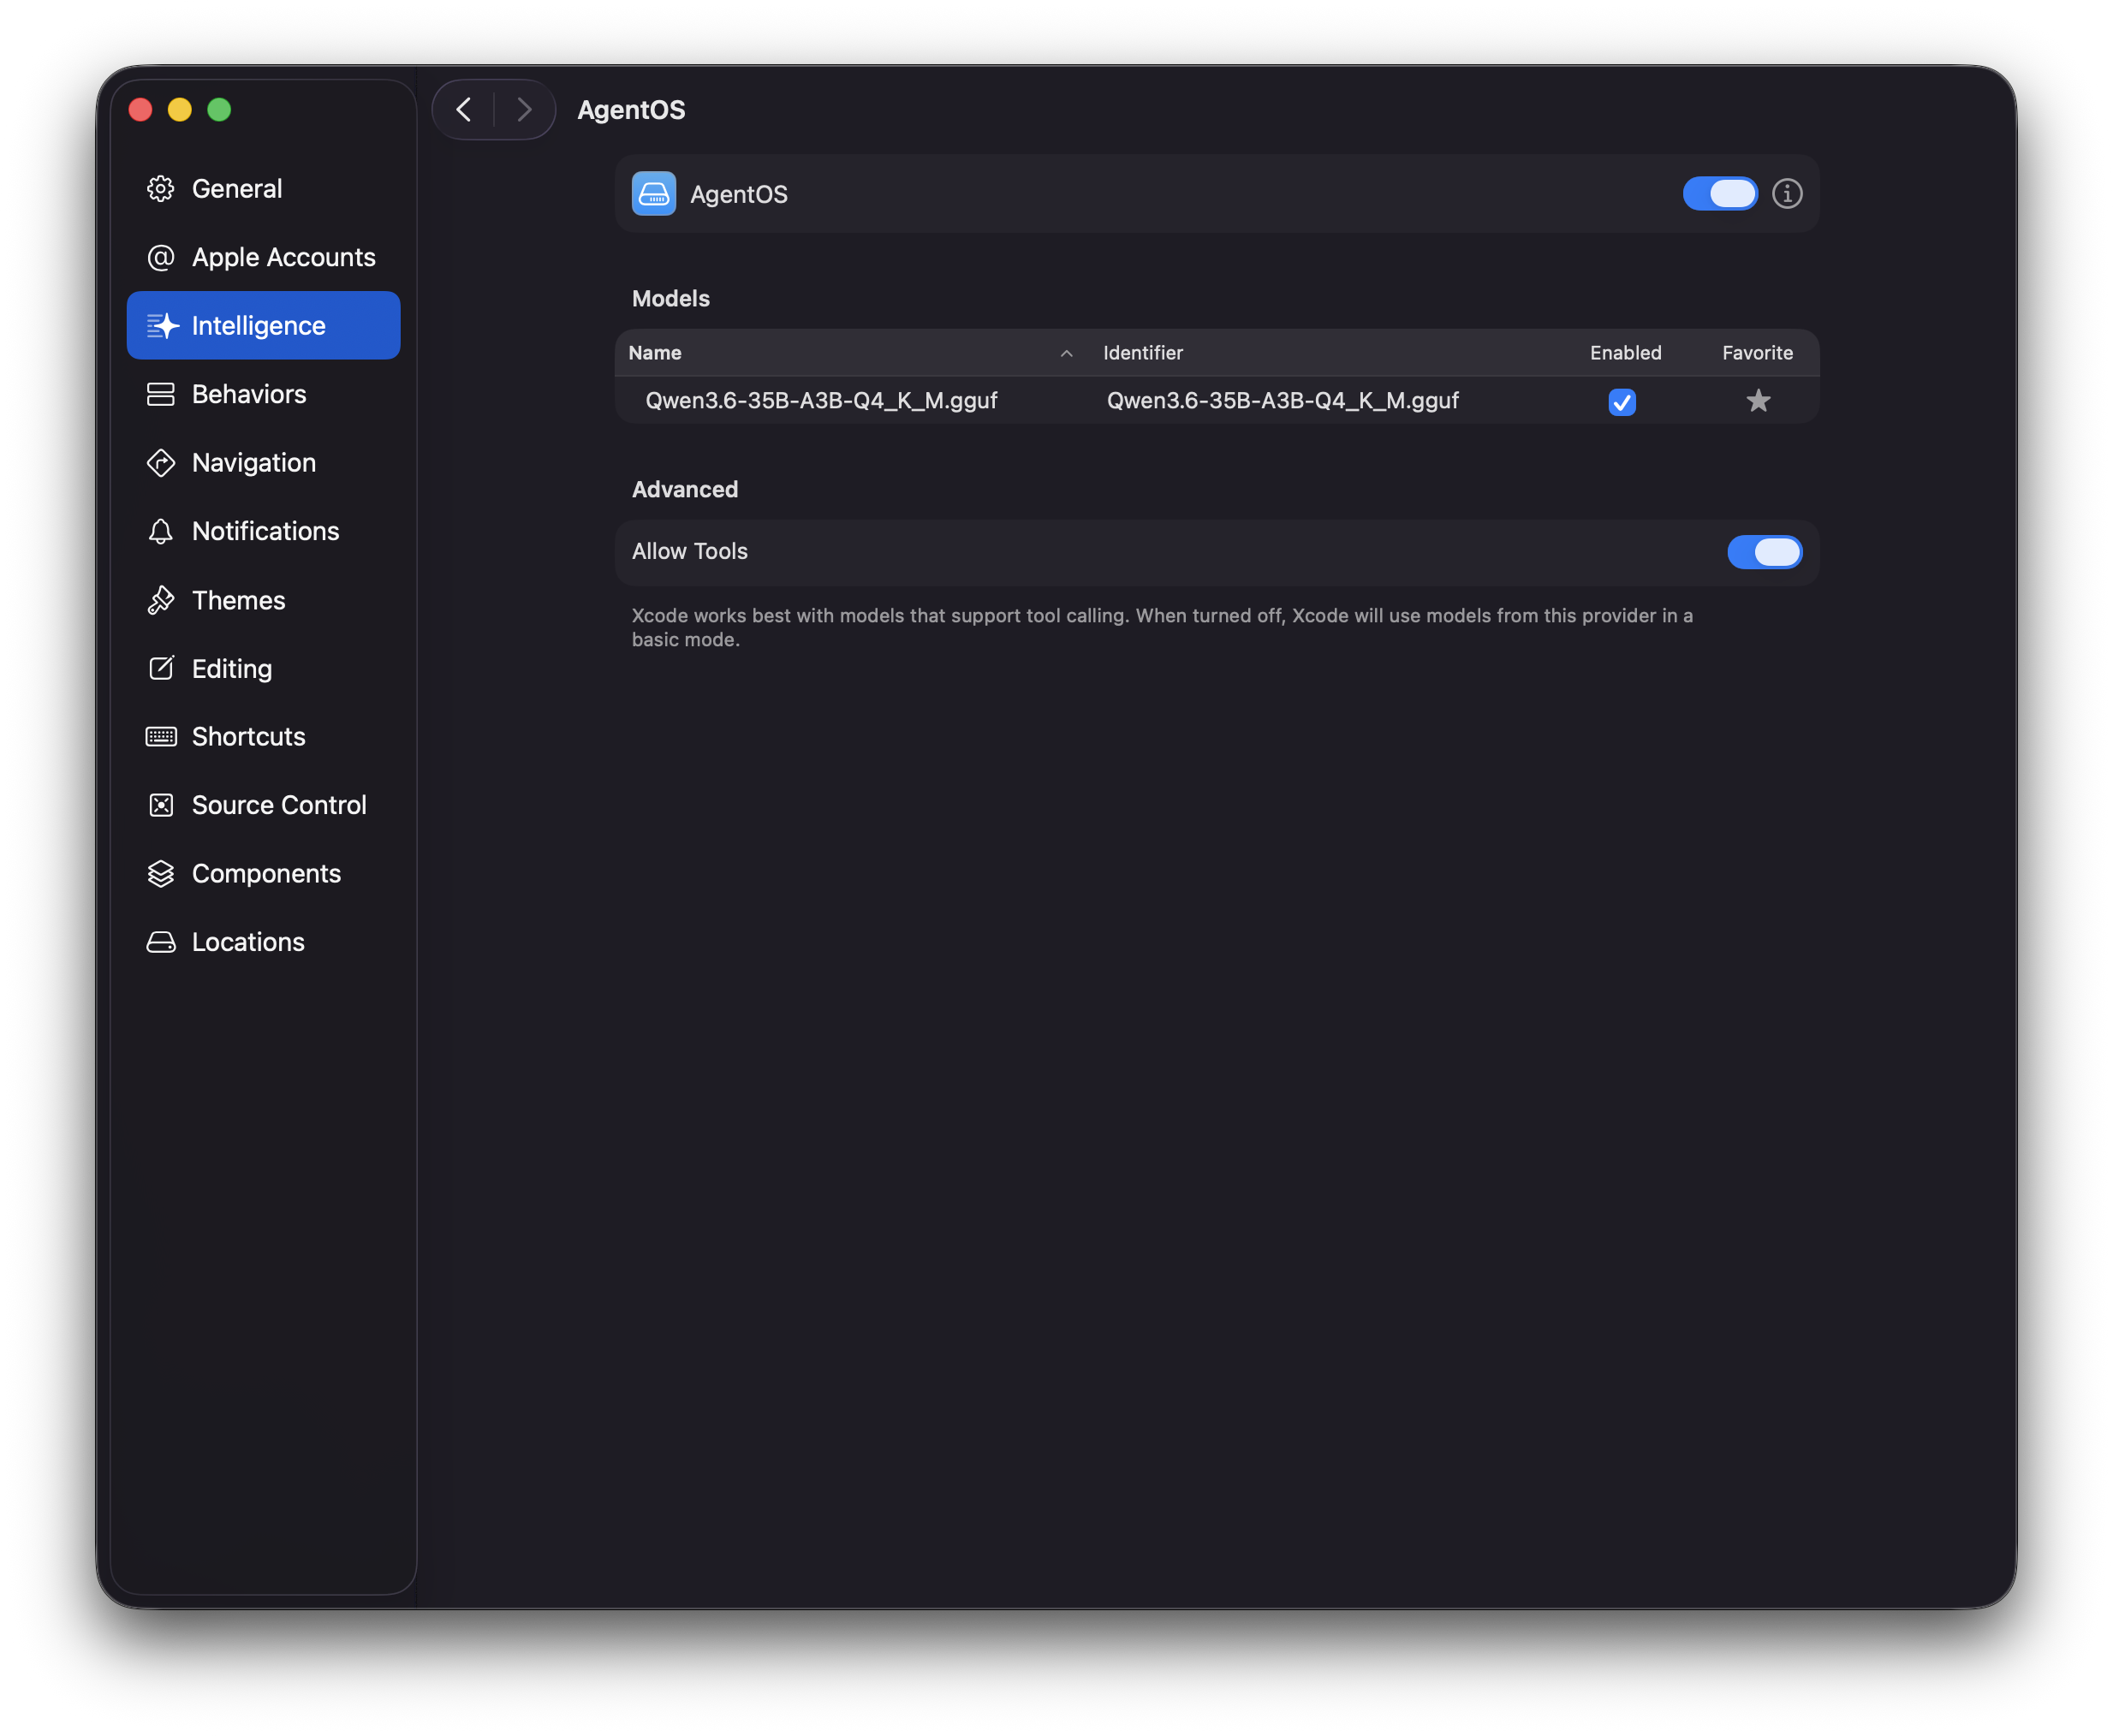The height and width of the screenshot is (1736, 2113).
Task: Open Locations settings
Action: [x=263, y=942]
